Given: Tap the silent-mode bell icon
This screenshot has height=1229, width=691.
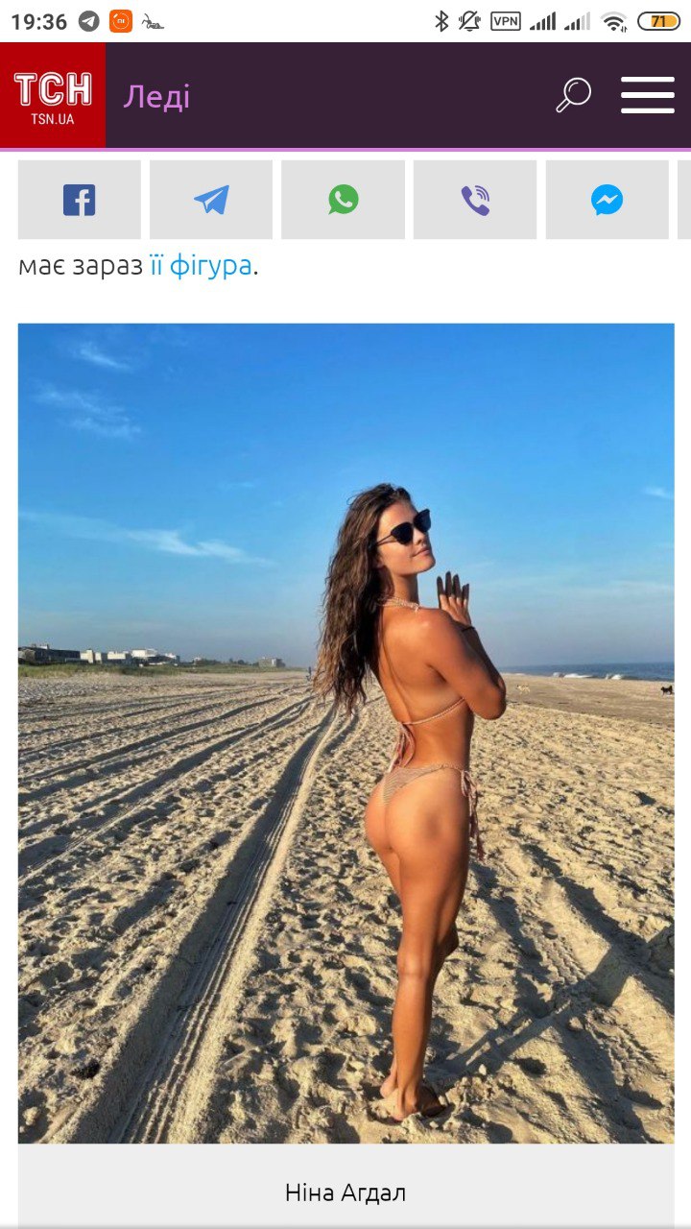Looking at the screenshot, I should tap(469, 21).
